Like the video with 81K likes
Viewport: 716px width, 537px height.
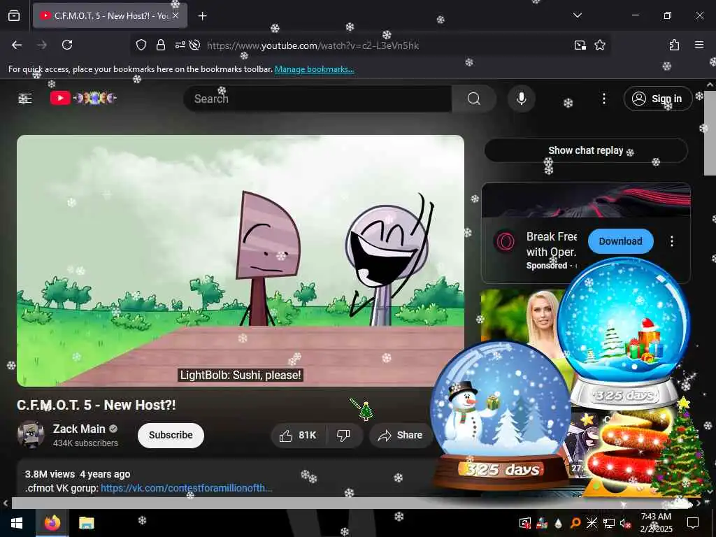pos(298,435)
